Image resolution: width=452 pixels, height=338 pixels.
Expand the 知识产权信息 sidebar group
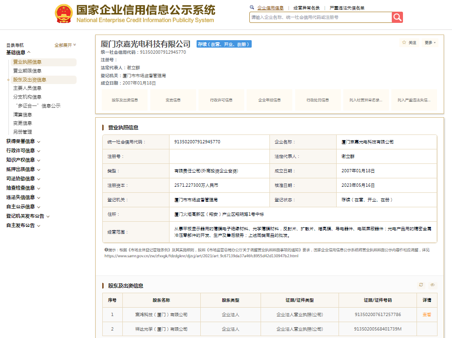coord(23,160)
